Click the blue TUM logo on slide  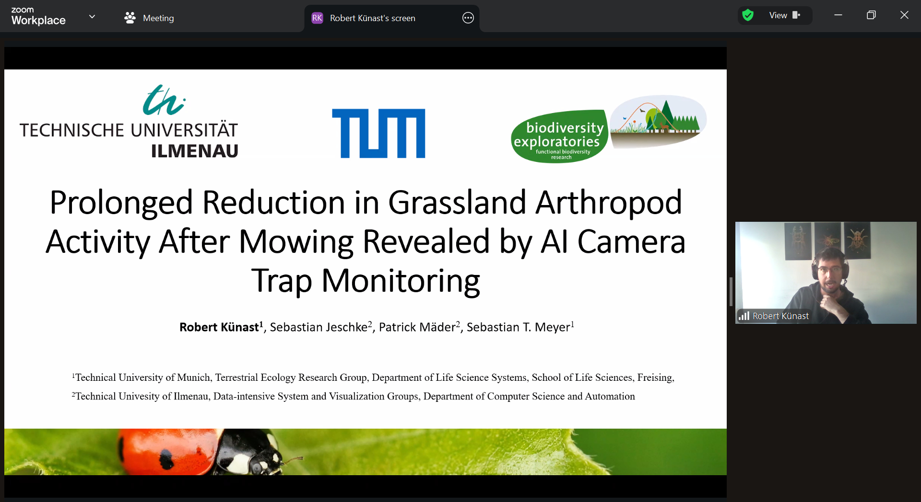378,133
